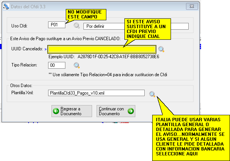Click the Tipo Relacion=04 usage hint text
Screen dimensions: 230x161
click(108, 74)
